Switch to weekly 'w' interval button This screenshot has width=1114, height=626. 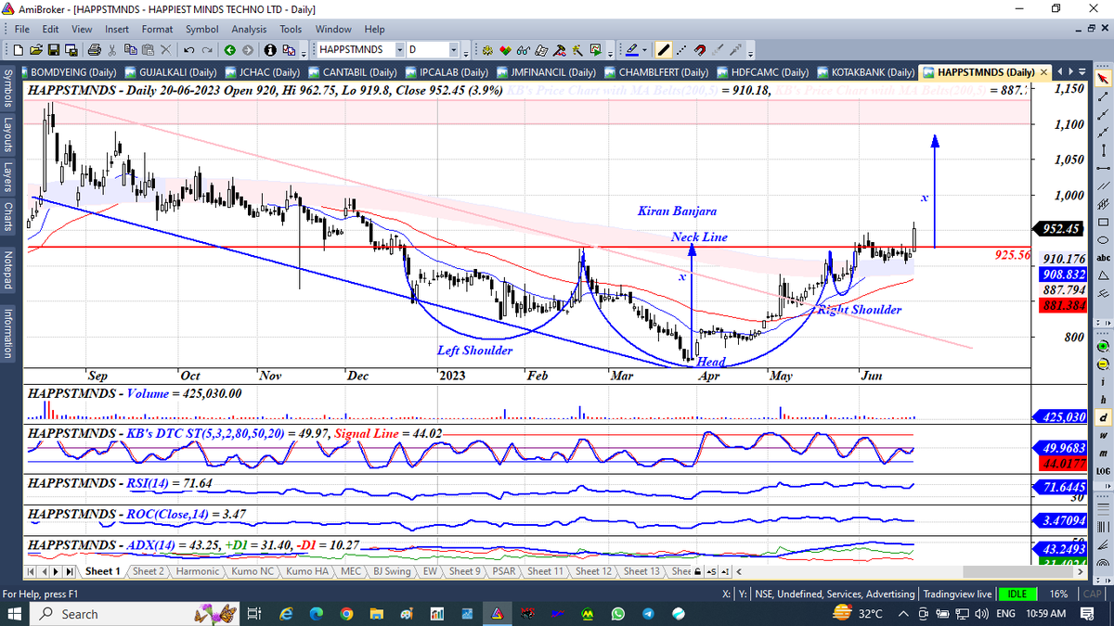(1103, 435)
